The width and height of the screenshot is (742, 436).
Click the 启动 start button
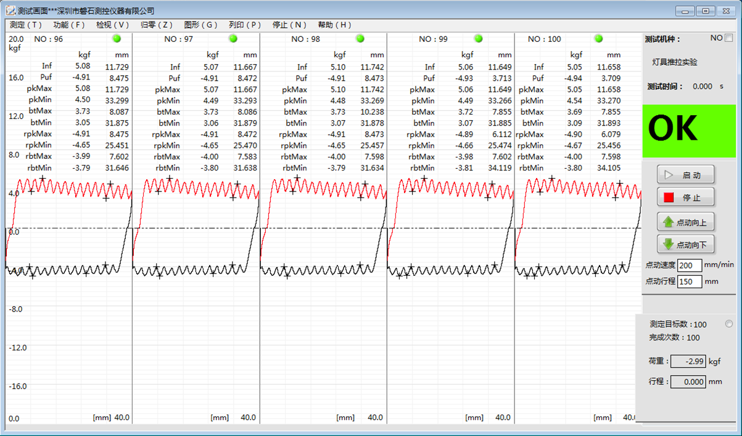pyautogui.click(x=685, y=175)
